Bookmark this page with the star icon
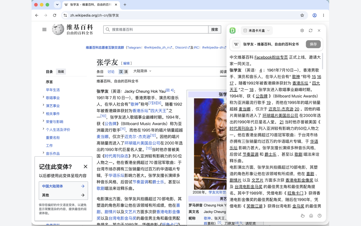361x226 pixels. pyautogui.click(x=302, y=15)
